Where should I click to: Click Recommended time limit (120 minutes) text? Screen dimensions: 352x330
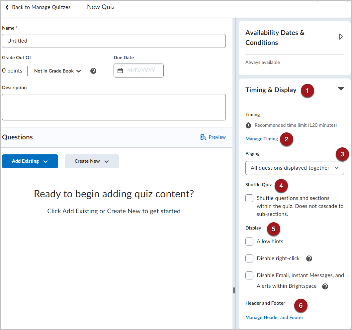click(296, 125)
